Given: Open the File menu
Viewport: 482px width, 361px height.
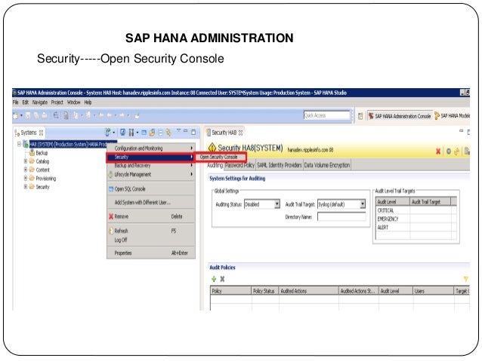Looking at the screenshot, I should (x=15, y=102).
